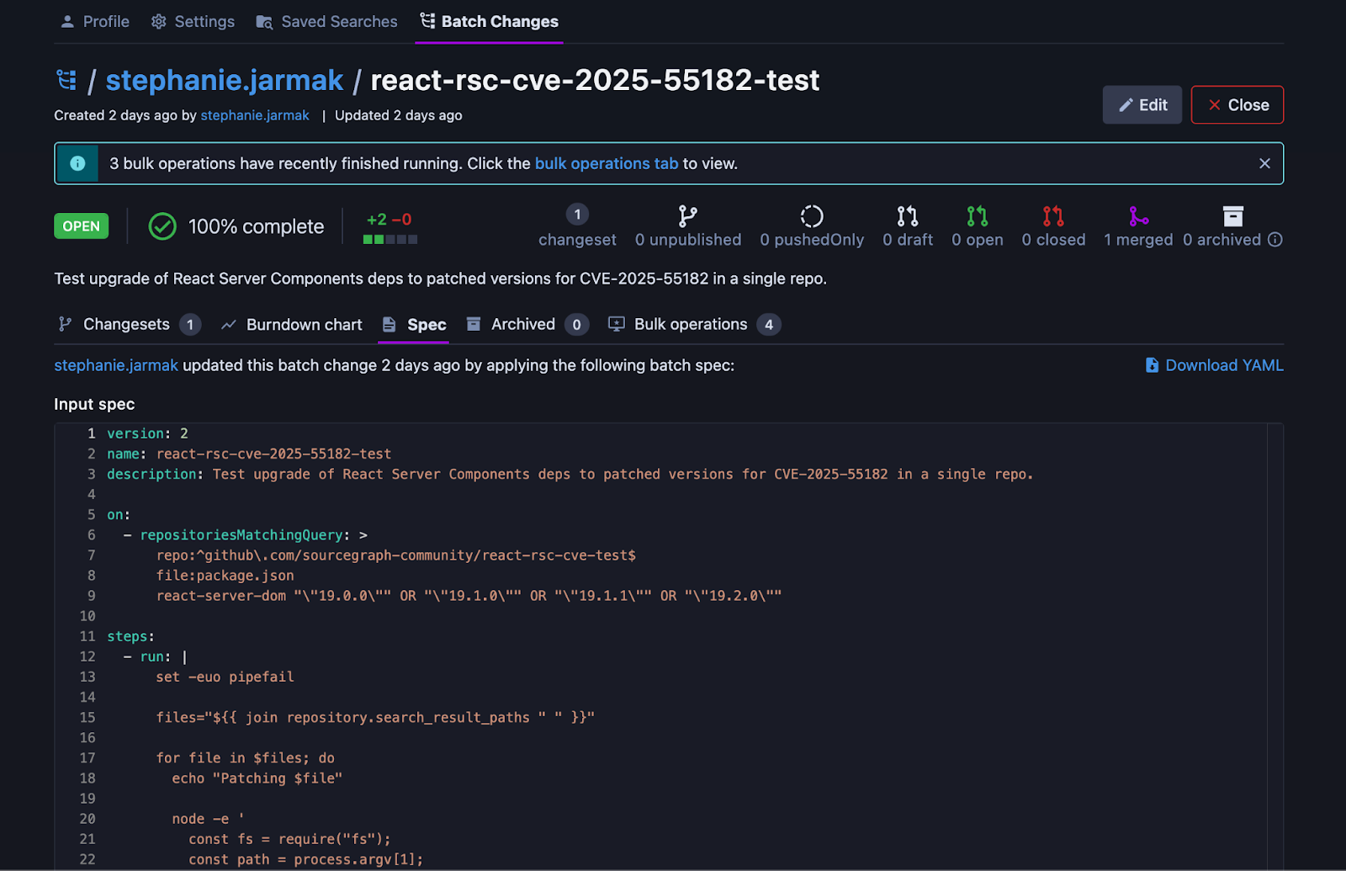Click the 'name: react-rsc-cve-2025-55182-test' spec line

(249, 454)
